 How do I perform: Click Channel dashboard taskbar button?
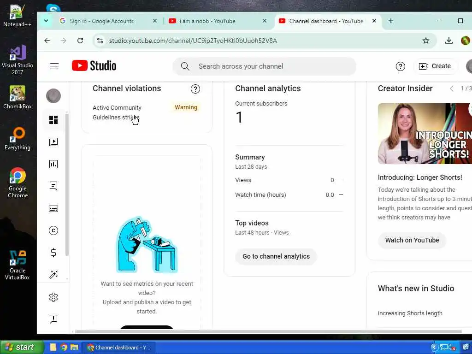click(118, 348)
